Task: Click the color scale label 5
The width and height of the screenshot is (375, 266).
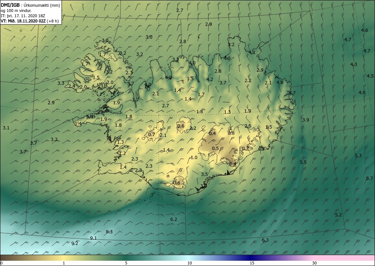Action: point(126,263)
